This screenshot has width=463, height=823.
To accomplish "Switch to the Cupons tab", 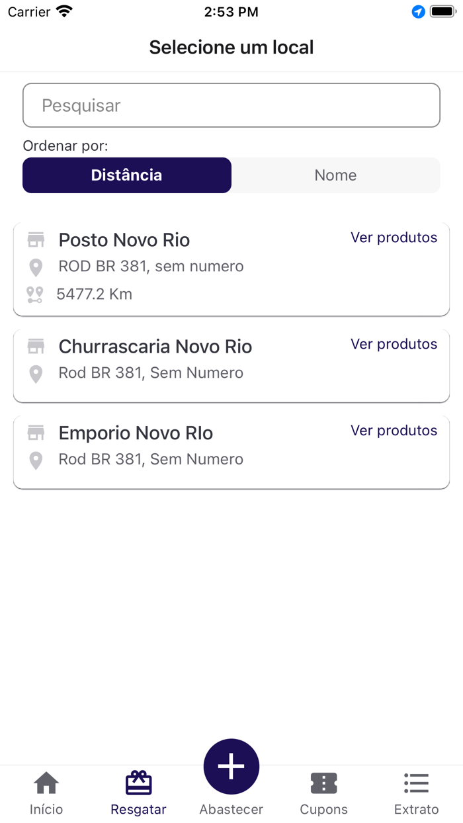I will click(323, 792).
